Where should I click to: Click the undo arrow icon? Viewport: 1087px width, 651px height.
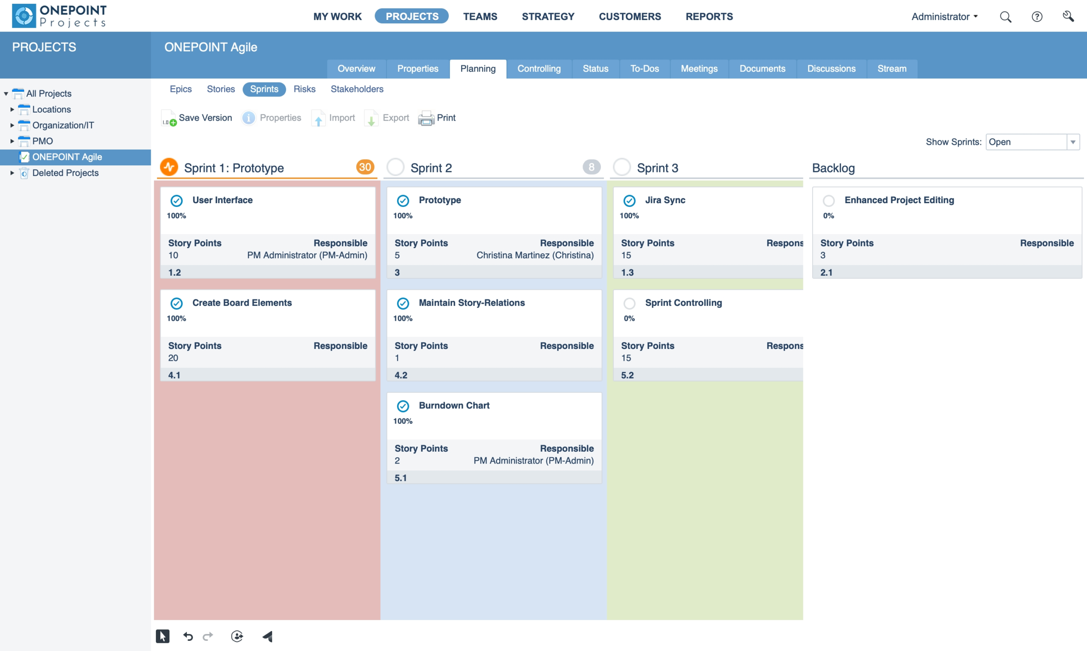[188, 637]
